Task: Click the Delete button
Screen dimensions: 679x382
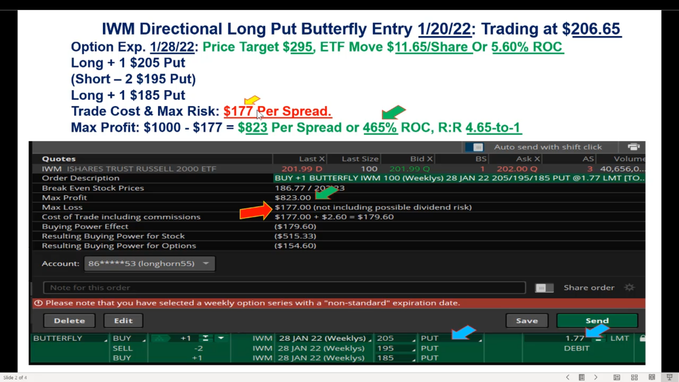Action: (69, 320)
